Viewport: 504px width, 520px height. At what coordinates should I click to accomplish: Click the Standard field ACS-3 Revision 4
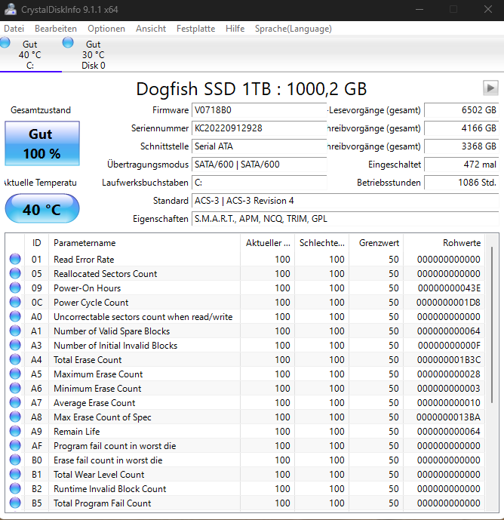coord(345,201)
